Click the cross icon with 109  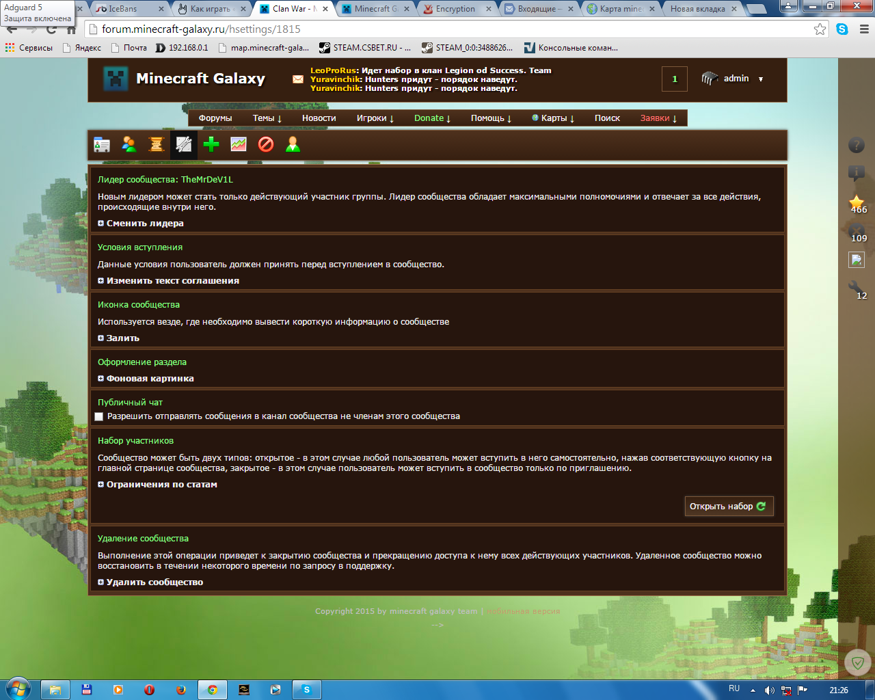[857, 233]
